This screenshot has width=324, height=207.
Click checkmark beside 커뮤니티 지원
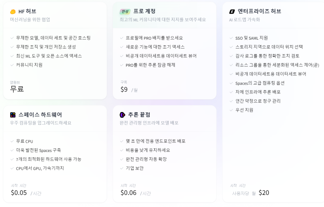[x=12, y=65]
